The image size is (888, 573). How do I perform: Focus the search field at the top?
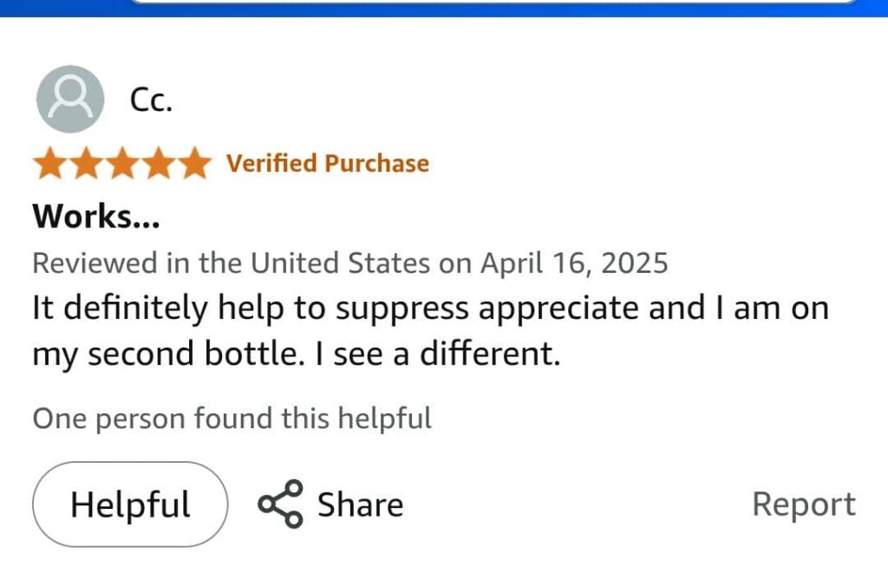click(x=494, y=3)
